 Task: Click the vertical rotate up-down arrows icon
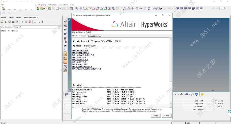point(145,9)
